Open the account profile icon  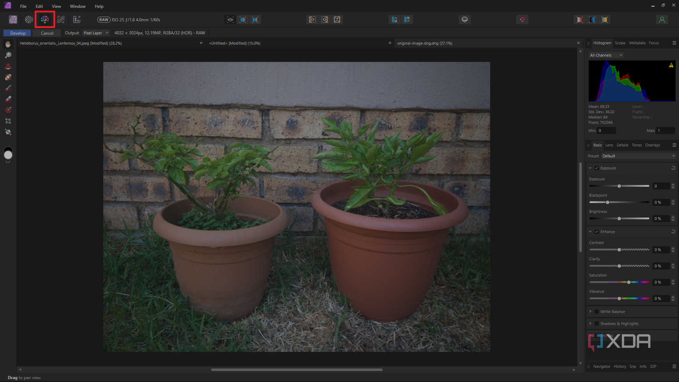[662, 19]
